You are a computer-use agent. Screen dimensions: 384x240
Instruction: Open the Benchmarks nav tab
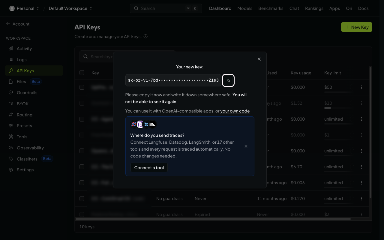point(271,8)
